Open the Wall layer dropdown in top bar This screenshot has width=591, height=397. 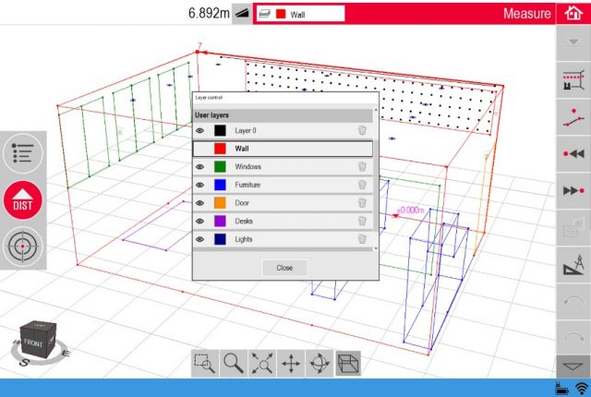tap(298, 14)
